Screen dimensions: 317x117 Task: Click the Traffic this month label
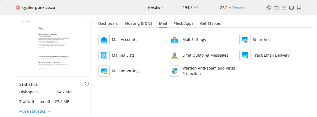pos(35,102)
